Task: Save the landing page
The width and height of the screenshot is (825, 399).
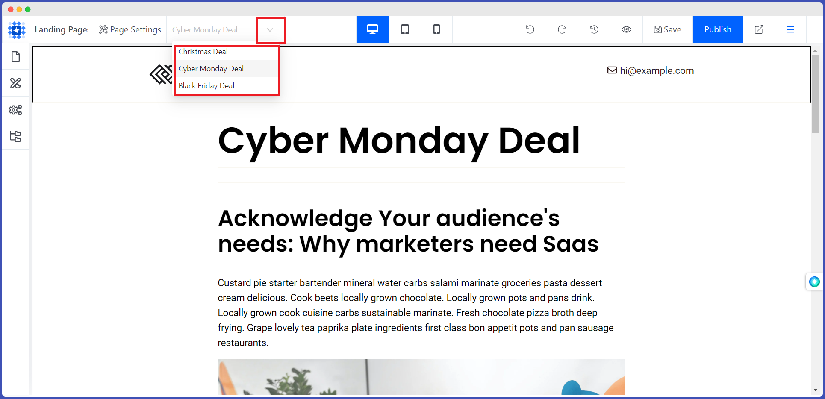Action: pyautogui.click(x=668, y=29)
